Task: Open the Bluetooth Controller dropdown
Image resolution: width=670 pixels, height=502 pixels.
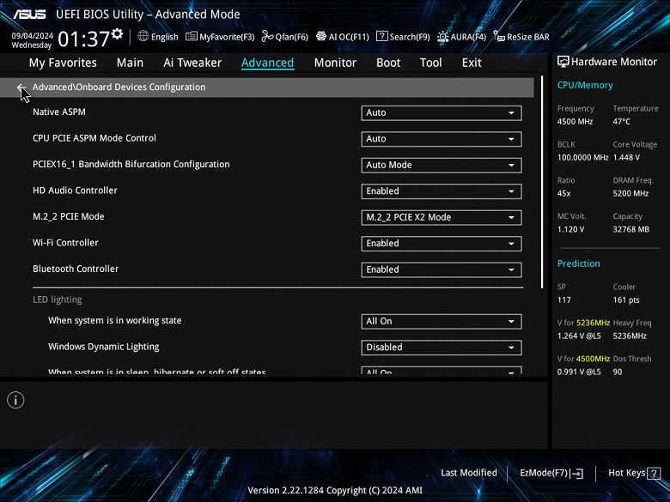Action: tap(442, 269)
